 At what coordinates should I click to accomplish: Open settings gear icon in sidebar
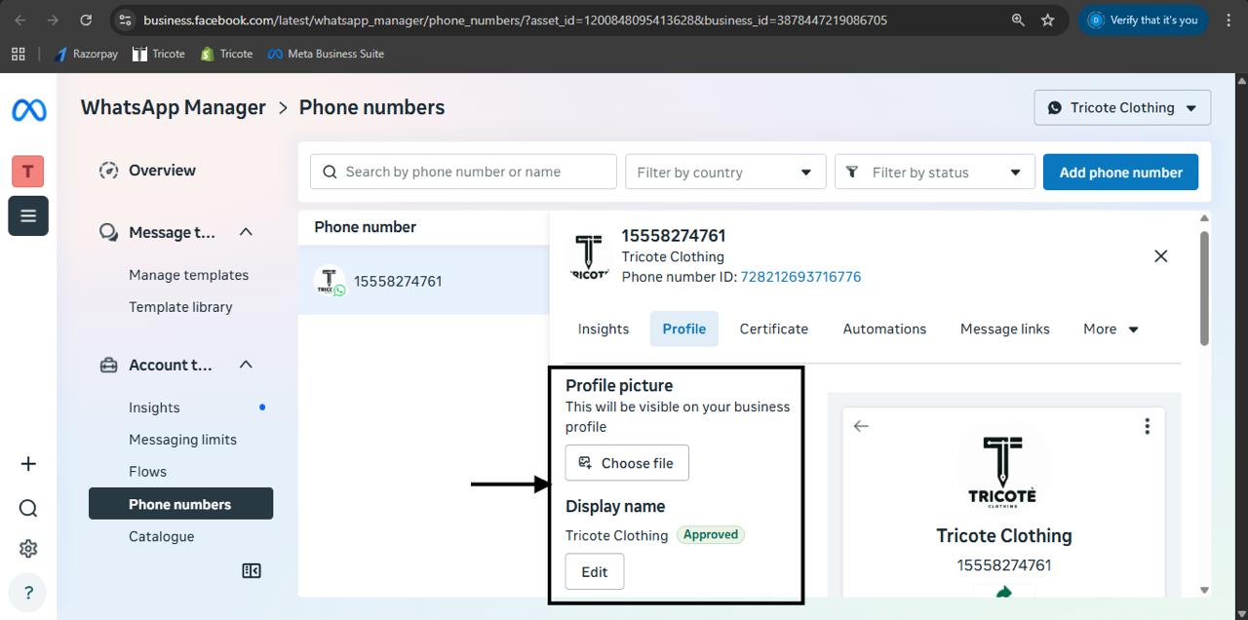point(28,549)
